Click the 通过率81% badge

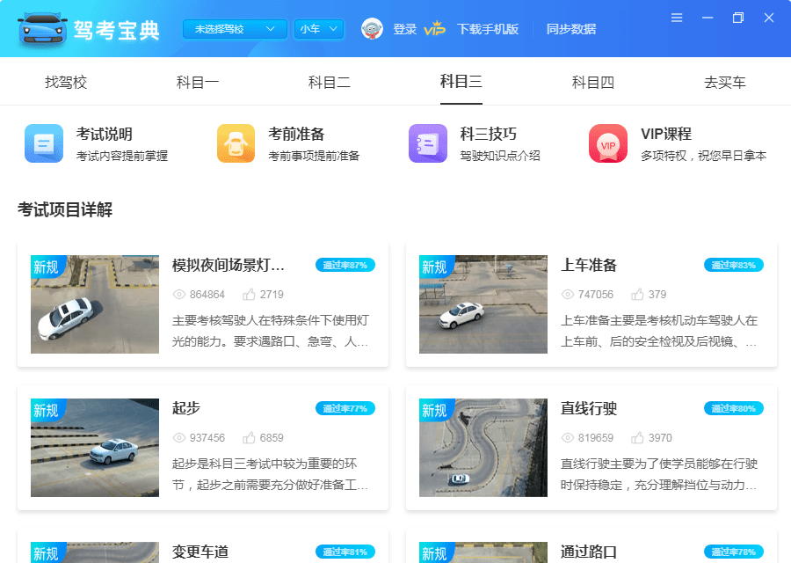(345, 552)
